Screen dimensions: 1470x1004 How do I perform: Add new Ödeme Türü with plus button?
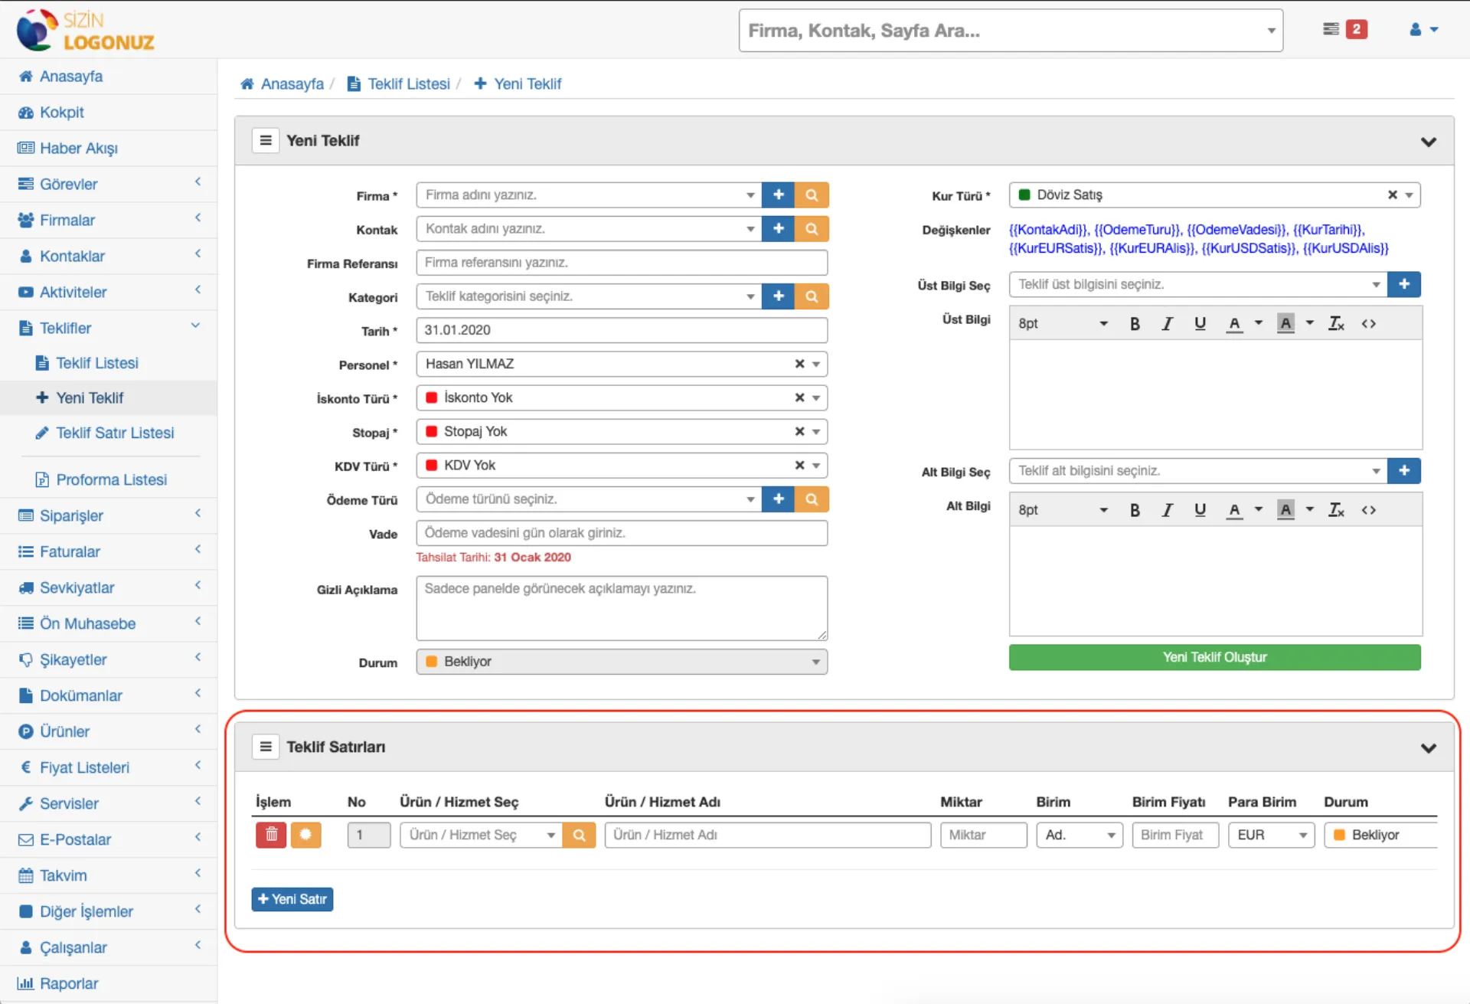coord(778,499)
